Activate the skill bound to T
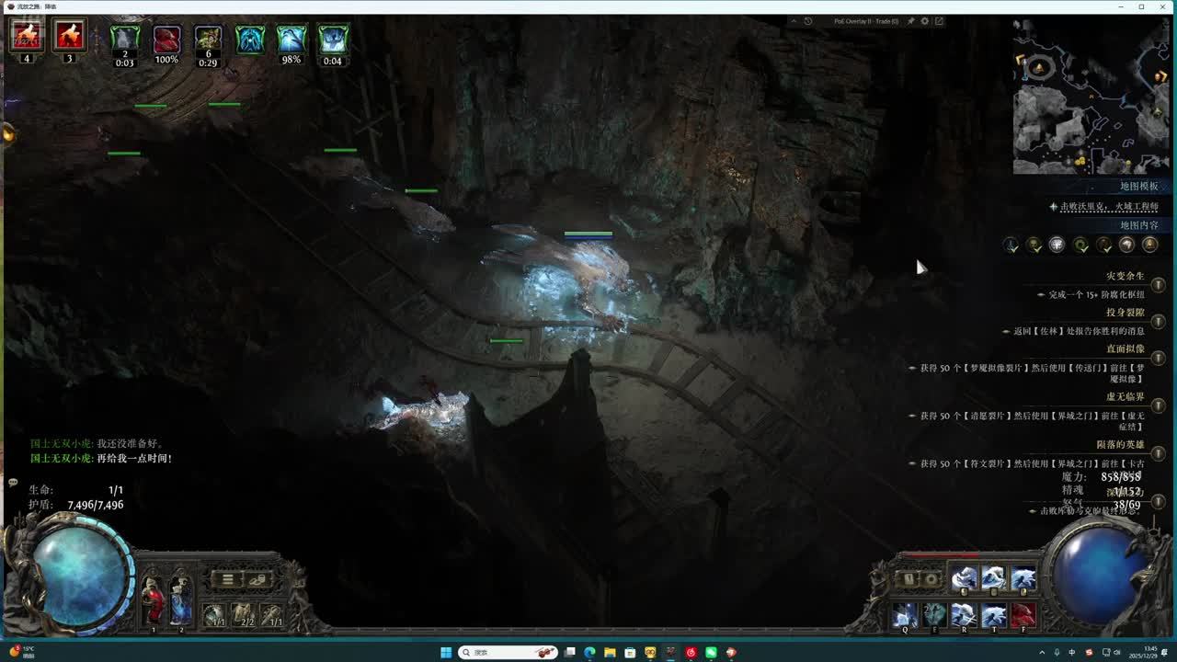1177x662 pixels. tap(993, 614)
